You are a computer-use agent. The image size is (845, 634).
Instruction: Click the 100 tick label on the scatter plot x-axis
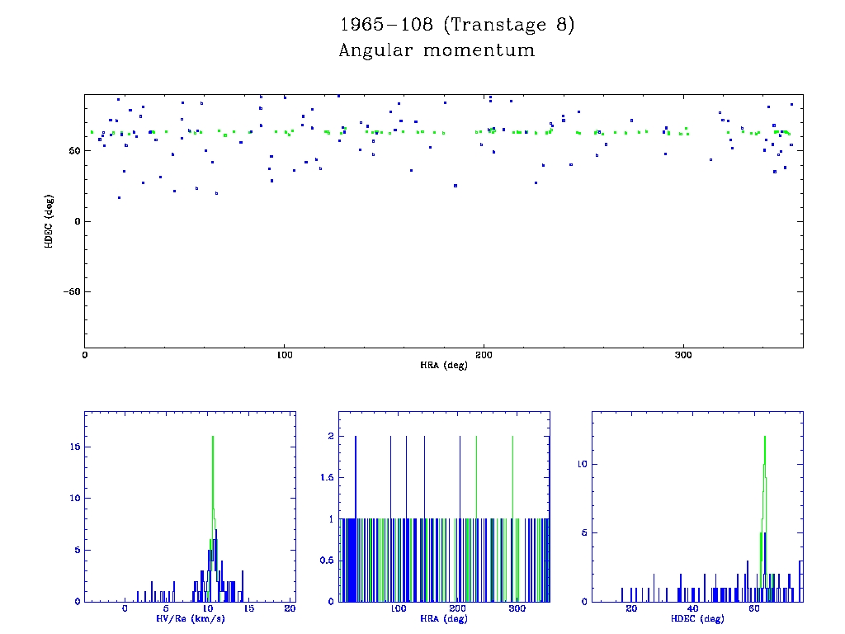point(284,355)
